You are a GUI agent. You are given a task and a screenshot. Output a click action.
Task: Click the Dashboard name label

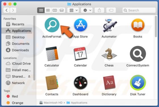click(80, 94)
